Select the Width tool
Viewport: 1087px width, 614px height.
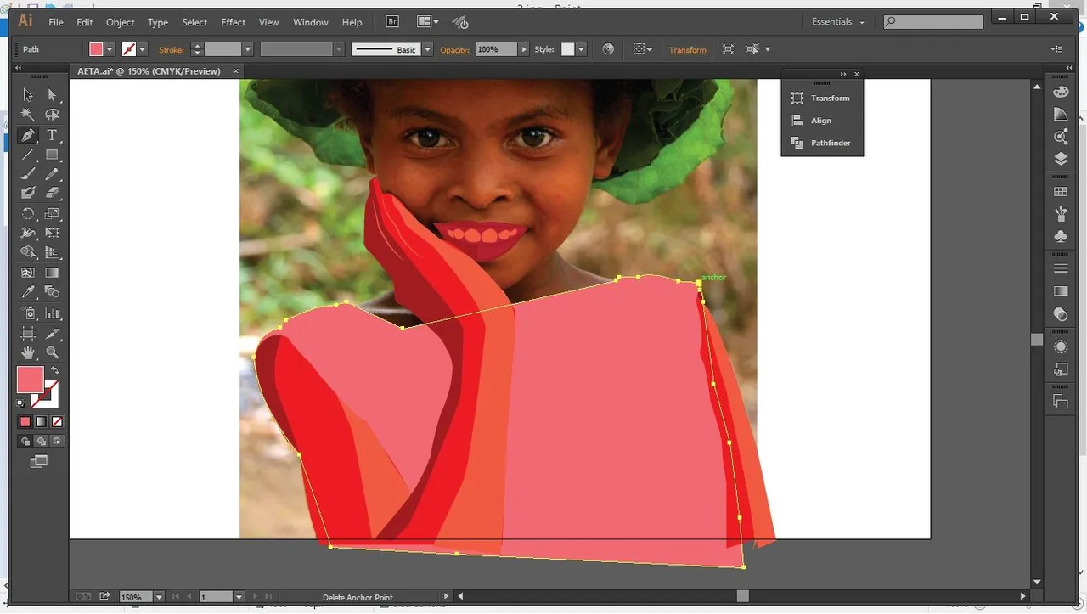pyautogui.click(x=28, y=234)
